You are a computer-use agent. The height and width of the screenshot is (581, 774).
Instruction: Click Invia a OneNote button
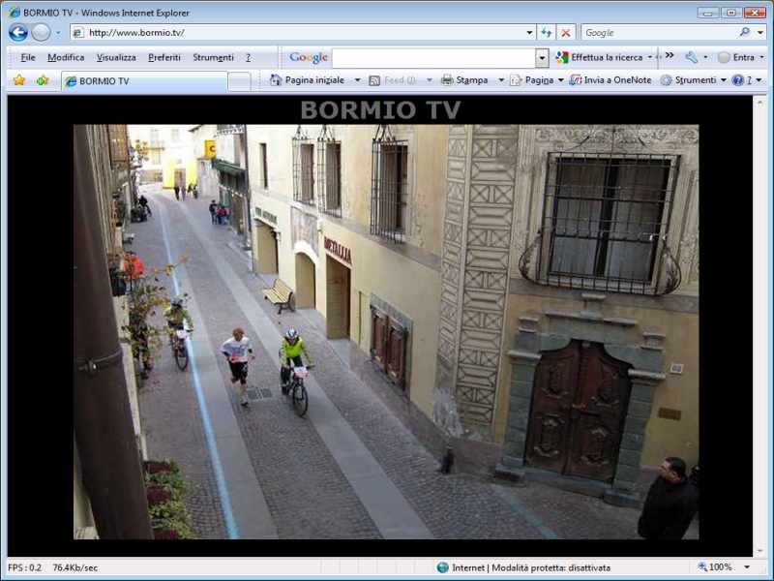coord(610,80)
